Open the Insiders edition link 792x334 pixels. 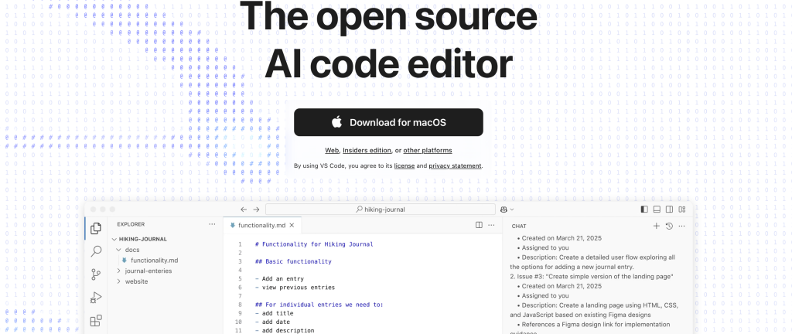pyautogui.click(x=367, y=150)
